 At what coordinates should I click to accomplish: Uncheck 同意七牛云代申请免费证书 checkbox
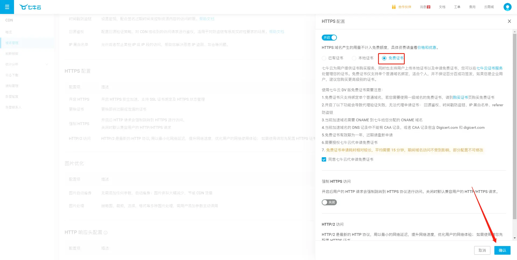click(x=324, y=159)
